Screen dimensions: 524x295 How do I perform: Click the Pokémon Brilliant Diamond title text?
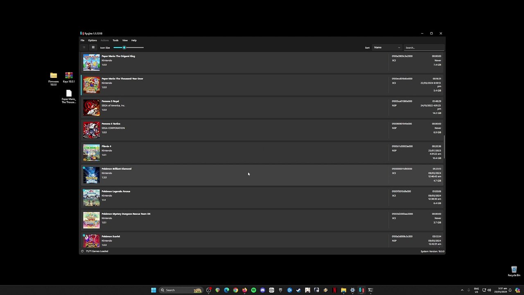pyautogui.click(x=117, y=169)
